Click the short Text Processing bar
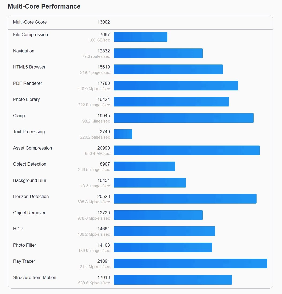Image resolution: width=282 pixels, height=294 pixels. click(x=123, y=134)
